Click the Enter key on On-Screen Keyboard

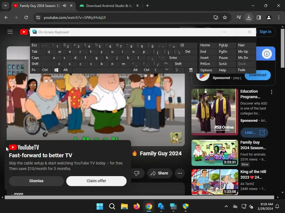tap(183, 58)
